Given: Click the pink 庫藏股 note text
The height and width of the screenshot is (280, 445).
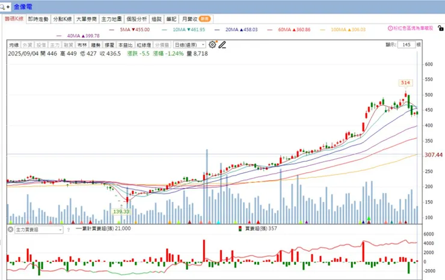Looking at the screenshot, I should click(413, 28).
